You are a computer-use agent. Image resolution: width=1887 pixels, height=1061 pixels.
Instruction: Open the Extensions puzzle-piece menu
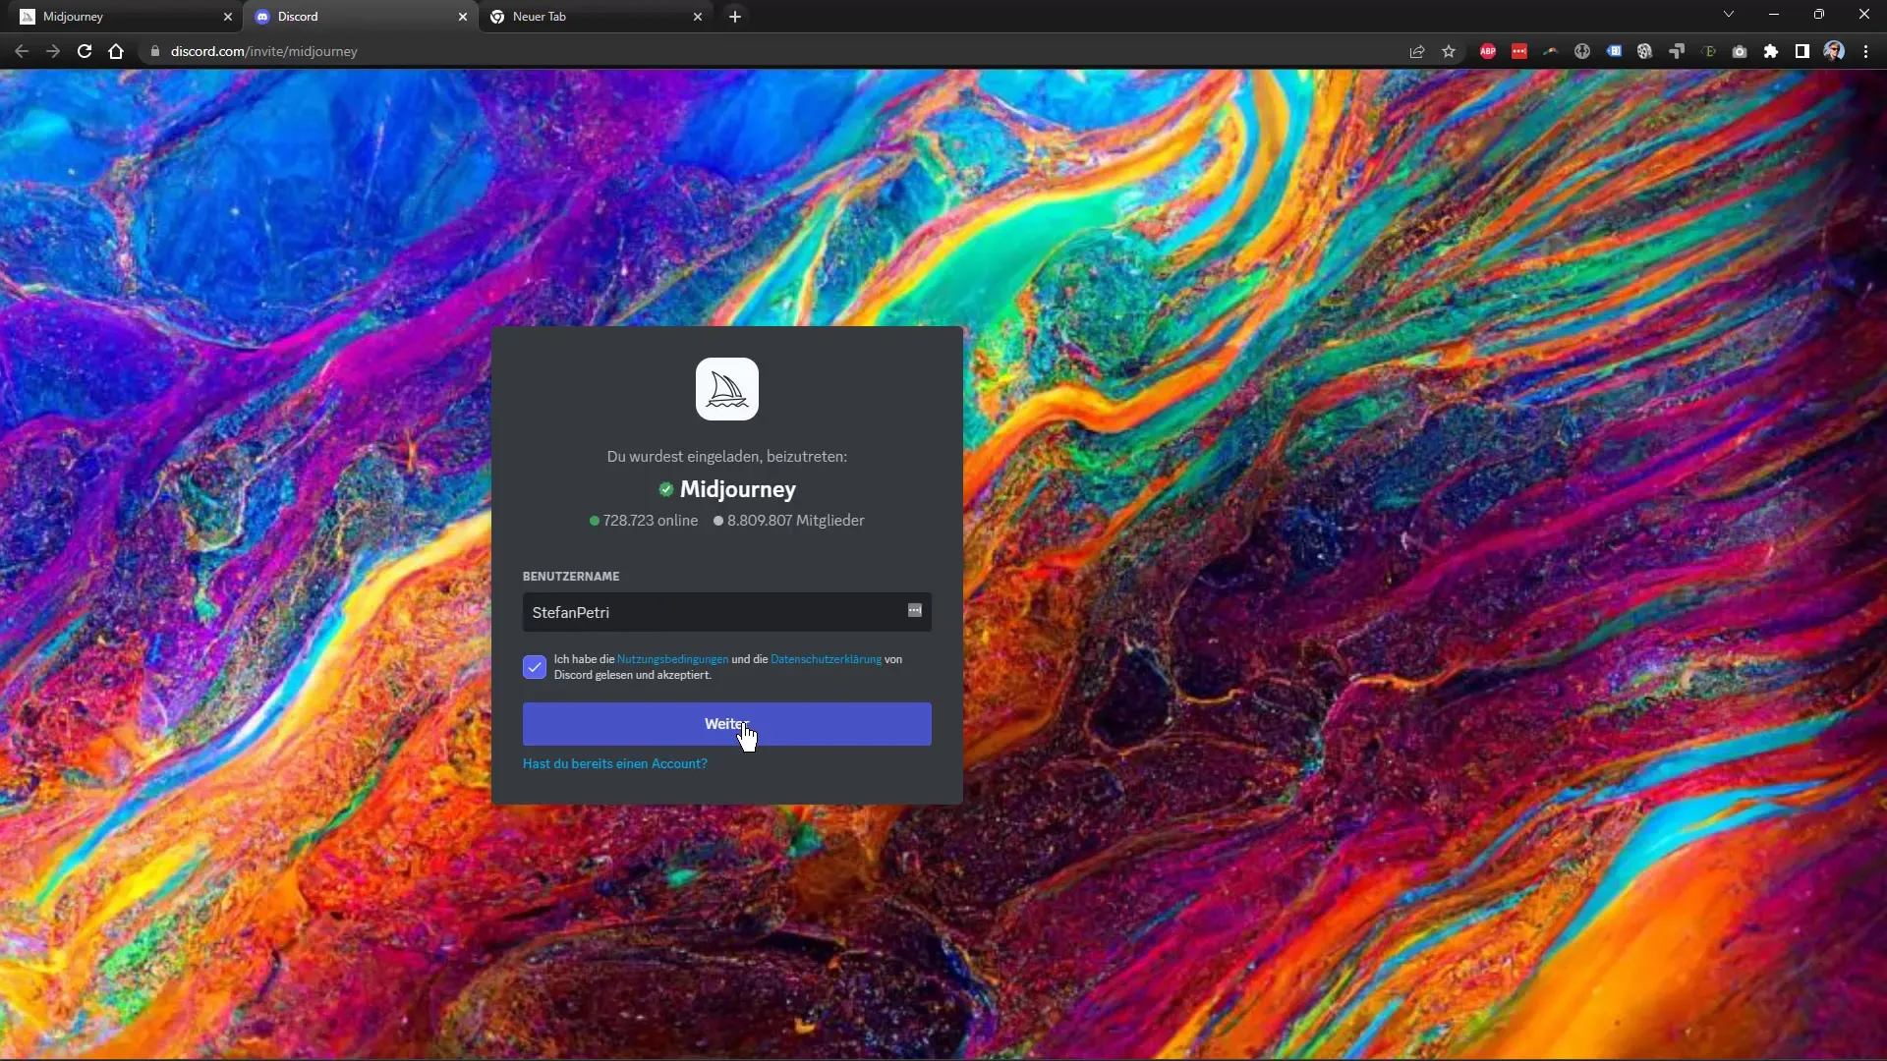(1771, 51)
